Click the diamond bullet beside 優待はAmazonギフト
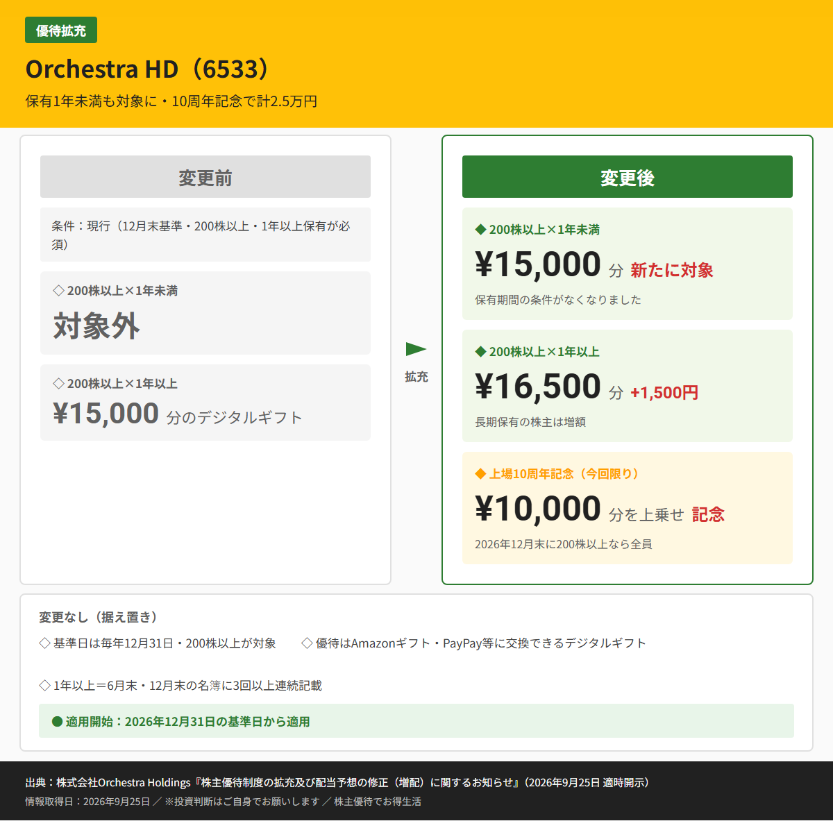The height and width of the screenshot is (837, 833). click(x=308, y=643)
